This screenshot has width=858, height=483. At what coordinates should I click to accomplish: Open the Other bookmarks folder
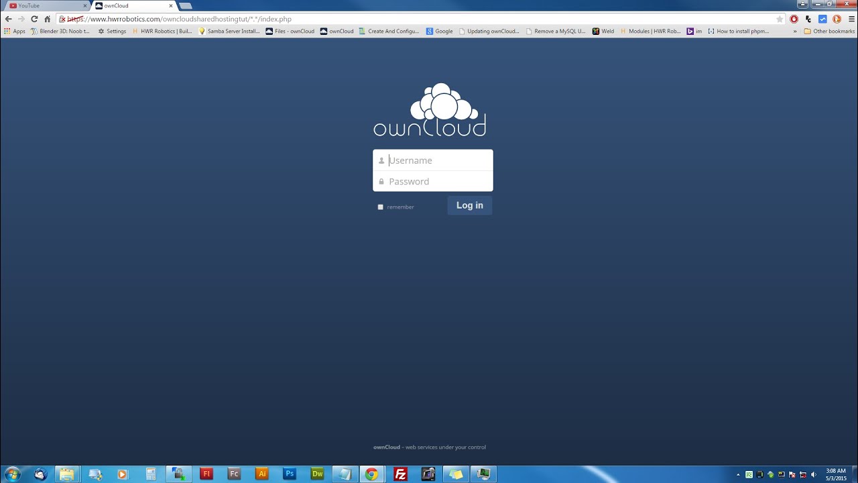point(829,31)
